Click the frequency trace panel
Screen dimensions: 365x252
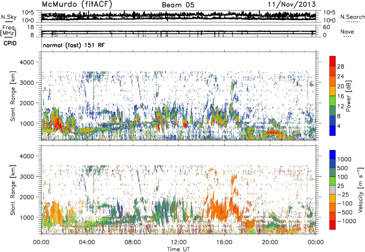[178, 32]
